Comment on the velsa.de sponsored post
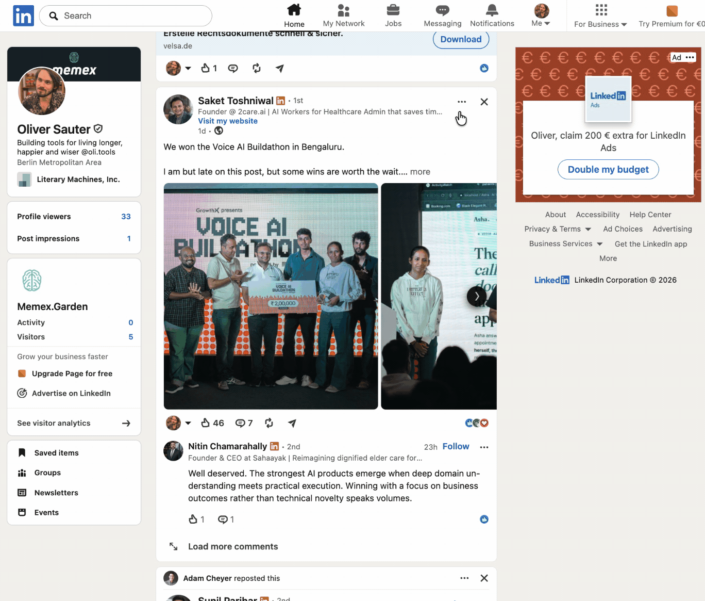 [233, 68]
